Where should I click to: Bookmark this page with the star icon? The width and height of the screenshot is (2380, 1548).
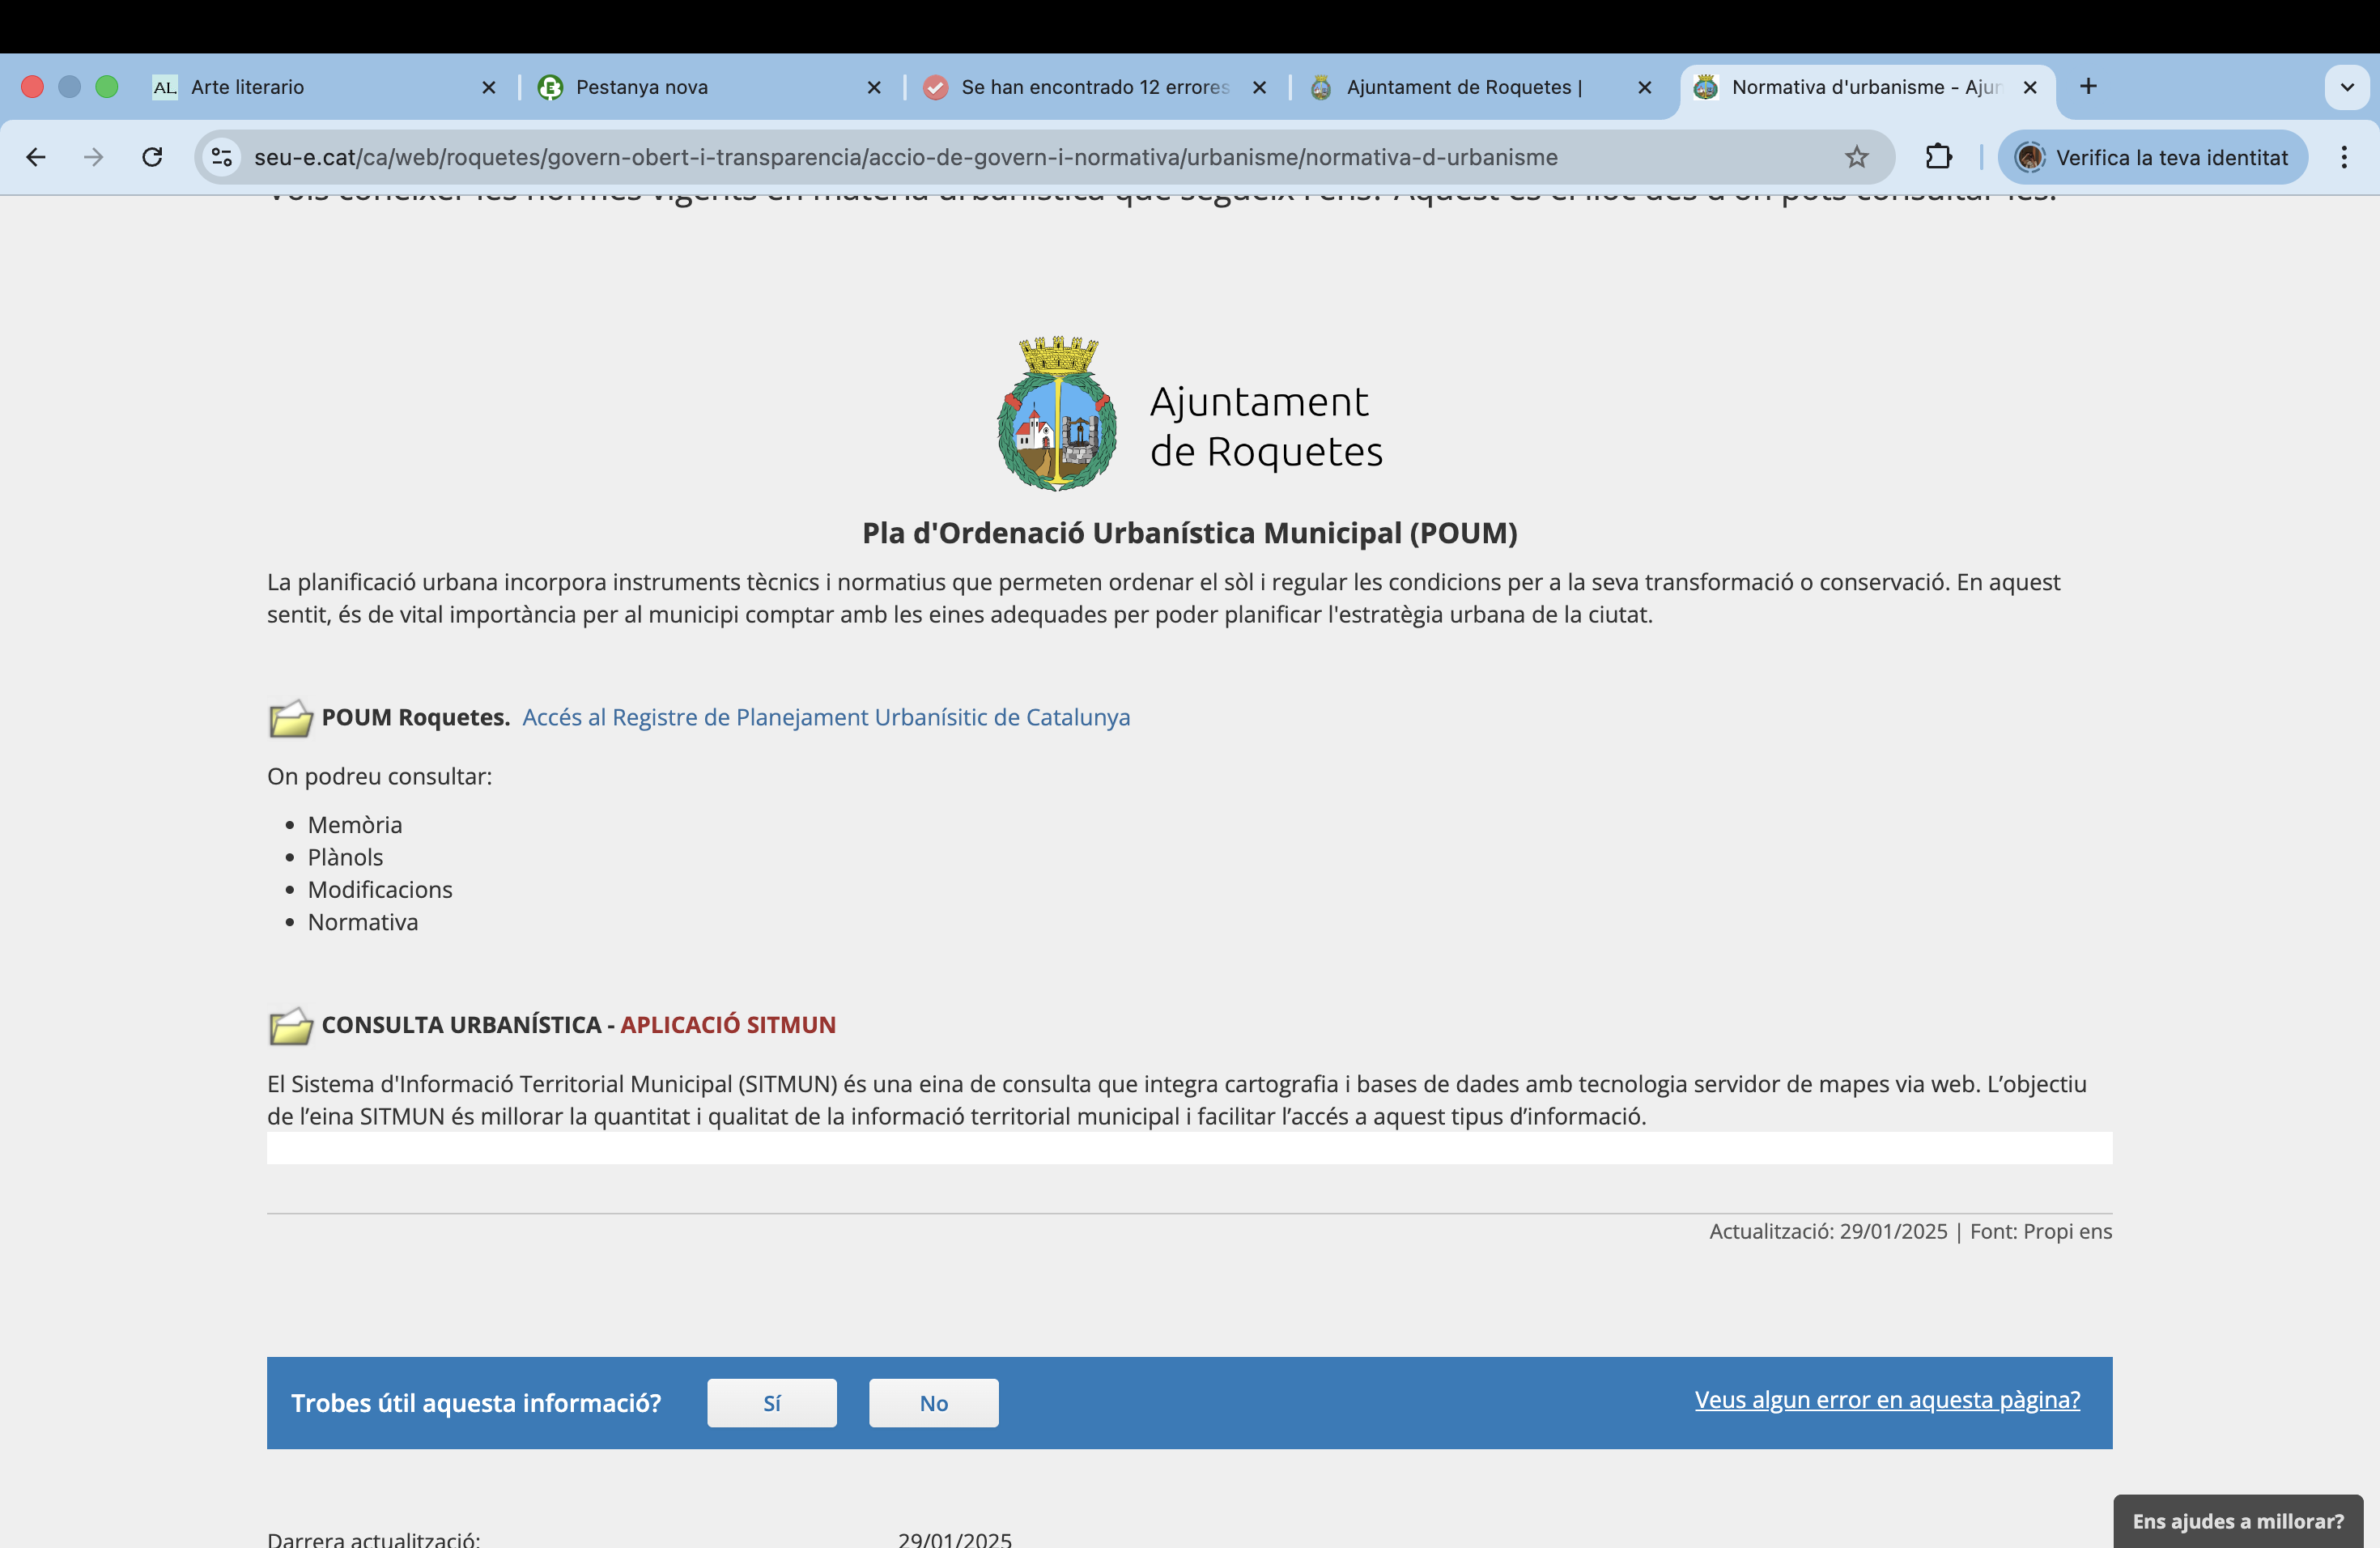[x=1856, y=157]
